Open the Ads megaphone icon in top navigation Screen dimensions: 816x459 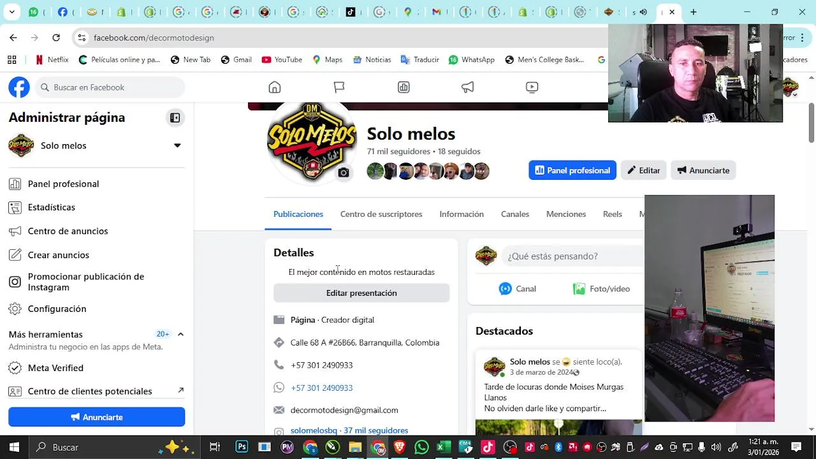tap(468, 87)
